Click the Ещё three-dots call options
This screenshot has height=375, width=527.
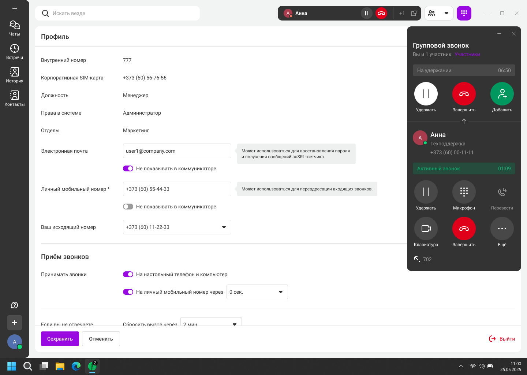502,229
